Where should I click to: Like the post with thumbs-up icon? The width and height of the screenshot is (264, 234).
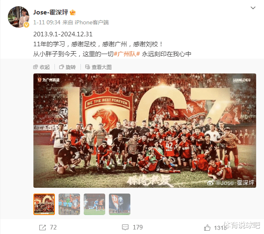tap(207, 227)
